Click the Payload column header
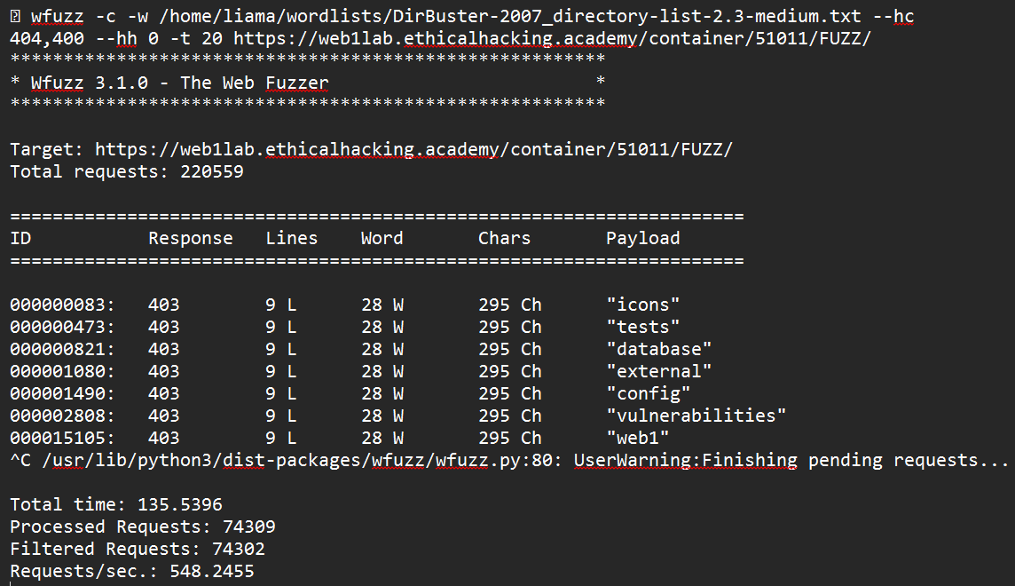The image size is (1015, 586). point(642,238)
